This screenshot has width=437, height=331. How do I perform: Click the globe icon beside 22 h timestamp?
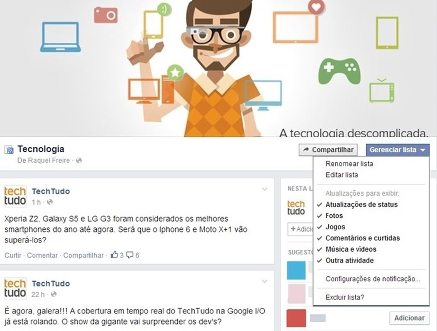click(x=54, y=294)
